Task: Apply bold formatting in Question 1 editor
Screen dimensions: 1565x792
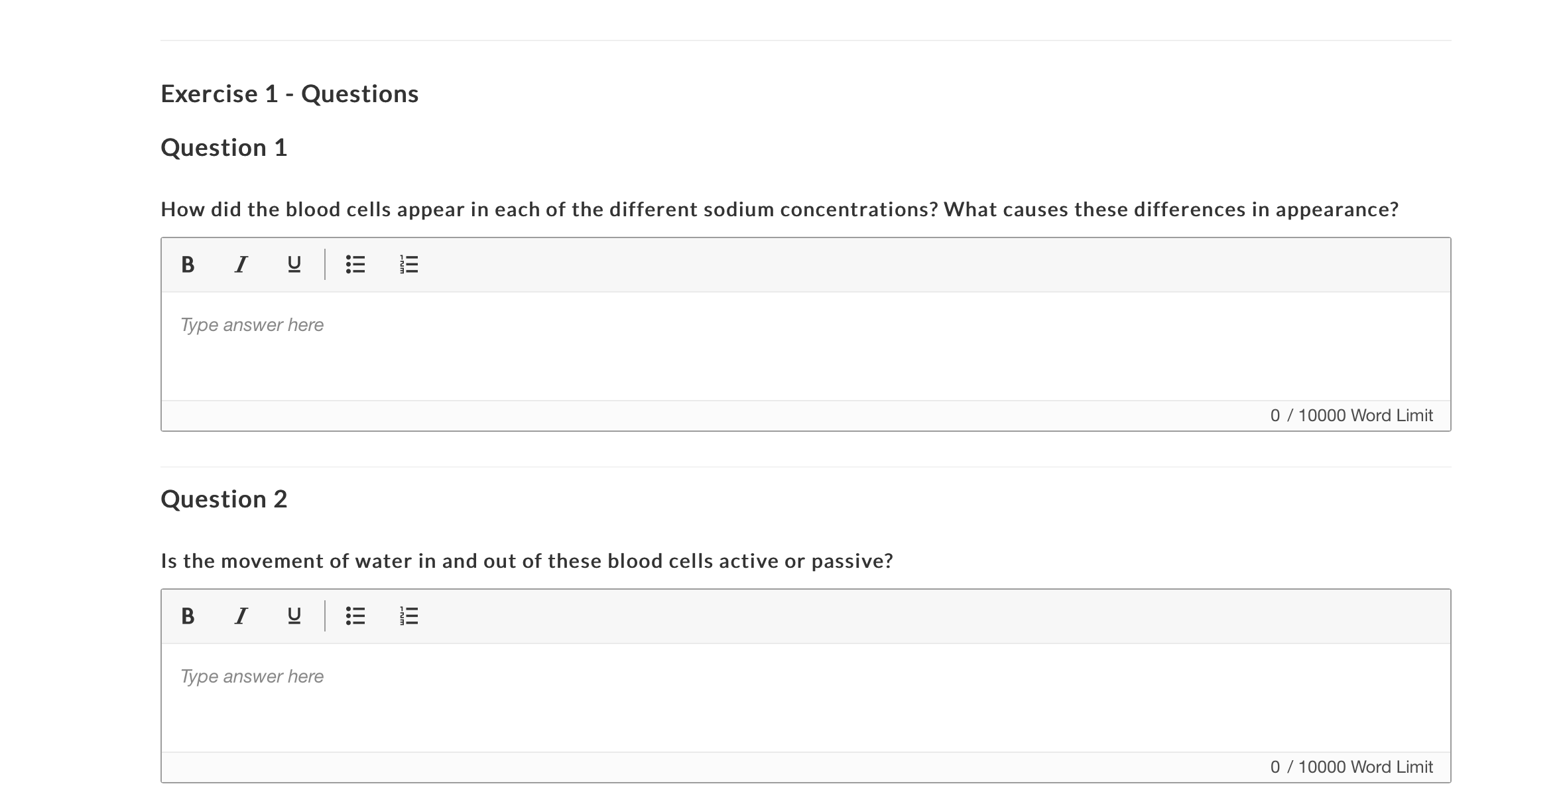Action: 188,265
